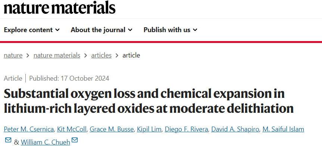Open M. Saiful Islam's email envelope icon

point(8,140)
